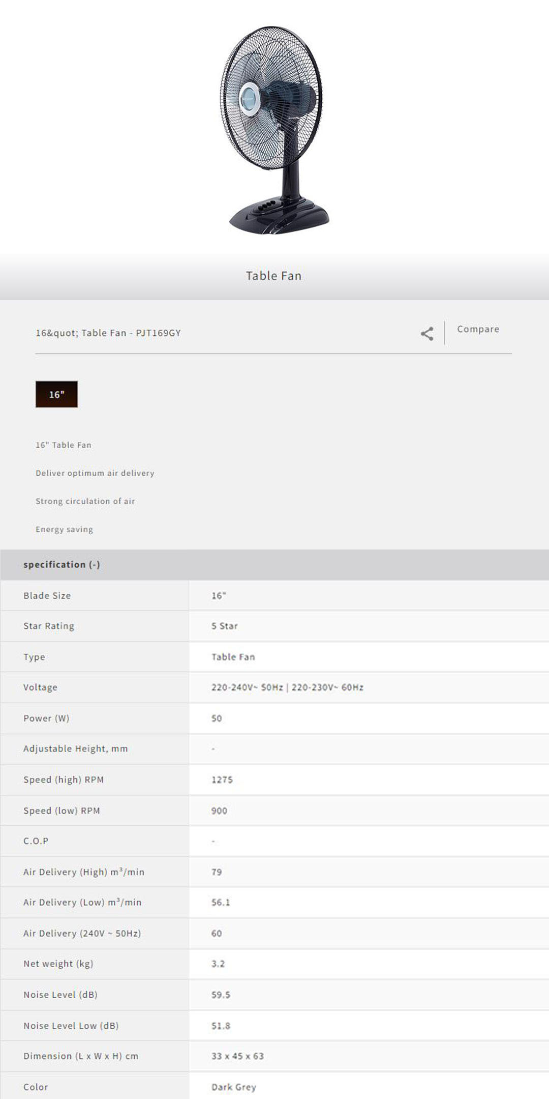
Task: Click the Blade Size row label
Action: pos(47,595)
